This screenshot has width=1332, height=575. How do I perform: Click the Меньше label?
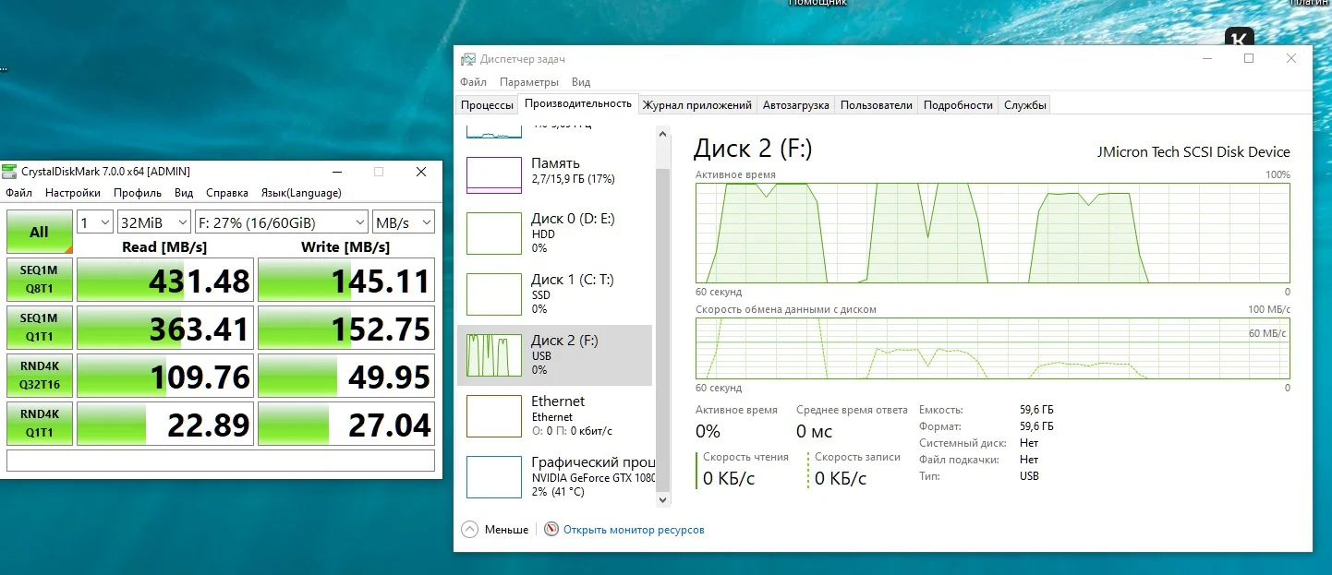[507, 530]
